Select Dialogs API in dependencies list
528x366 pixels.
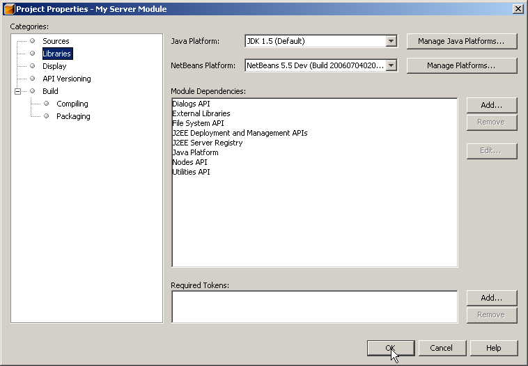191,104
